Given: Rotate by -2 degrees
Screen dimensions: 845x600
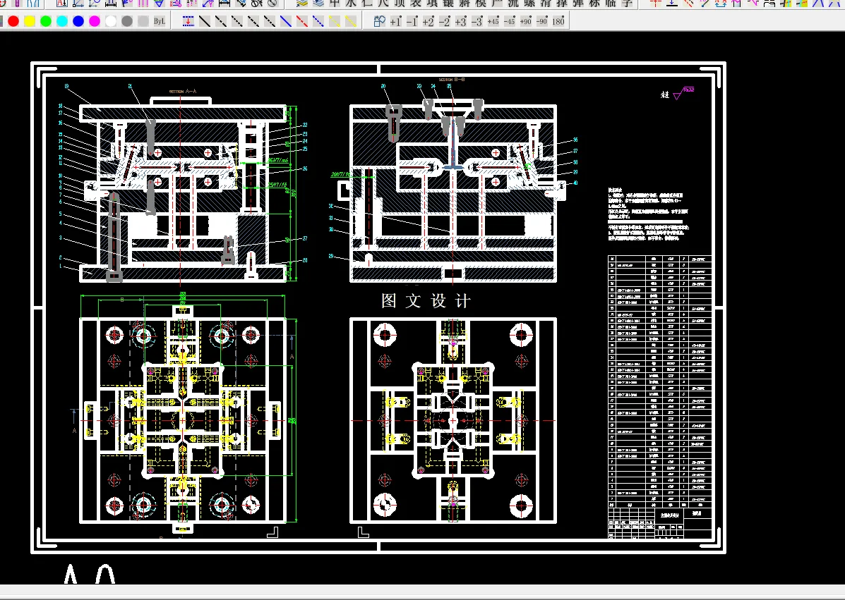Looking at the screenshot, I should (x=444, y=21).
